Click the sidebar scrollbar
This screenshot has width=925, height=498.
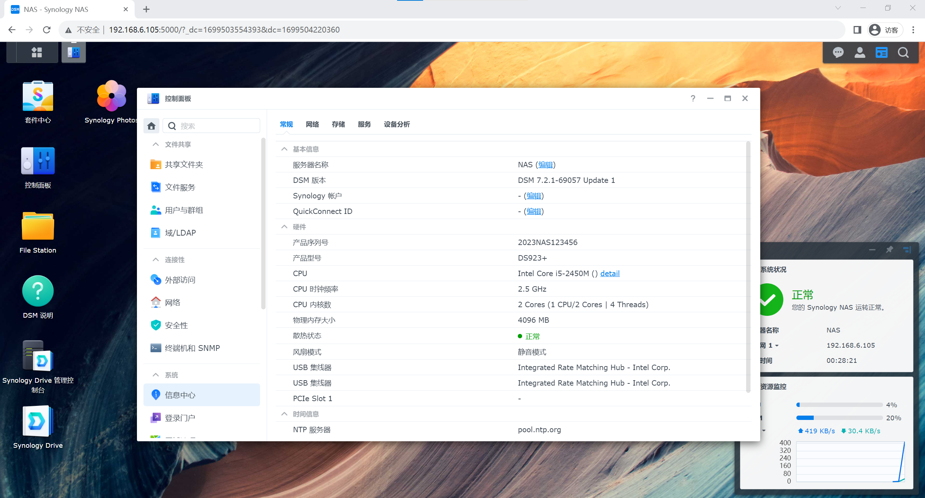(x=263, y=223)
